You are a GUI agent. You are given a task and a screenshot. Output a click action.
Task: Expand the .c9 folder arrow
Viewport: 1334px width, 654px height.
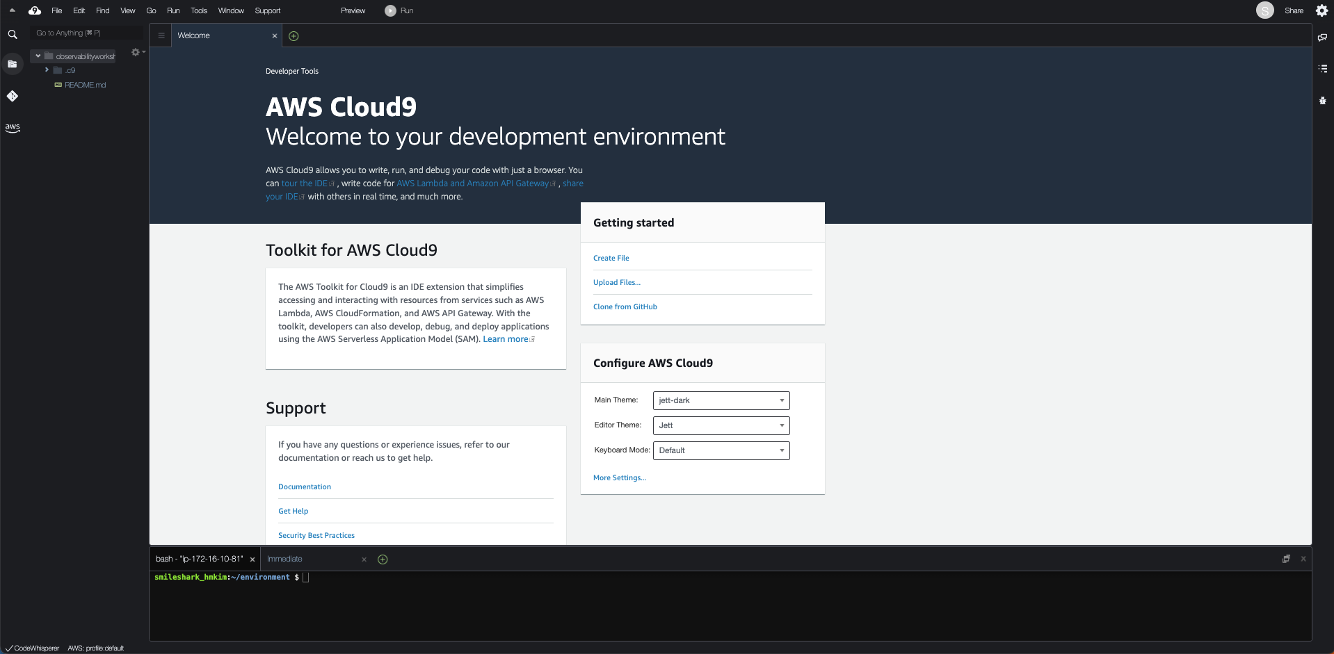[x=47, y=70]
